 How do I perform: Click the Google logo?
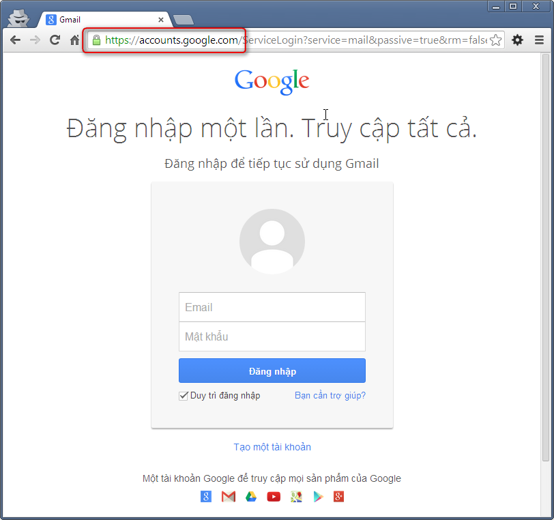click(x=272, y=81)
